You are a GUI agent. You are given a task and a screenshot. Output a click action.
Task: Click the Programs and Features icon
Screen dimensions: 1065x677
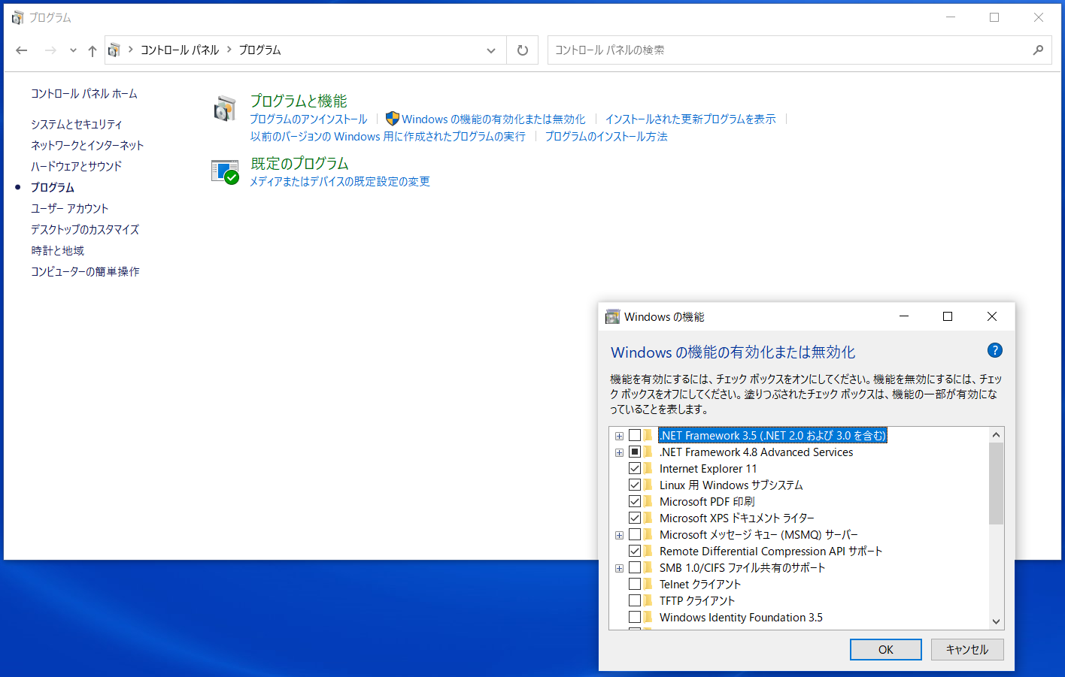point(225,109)
